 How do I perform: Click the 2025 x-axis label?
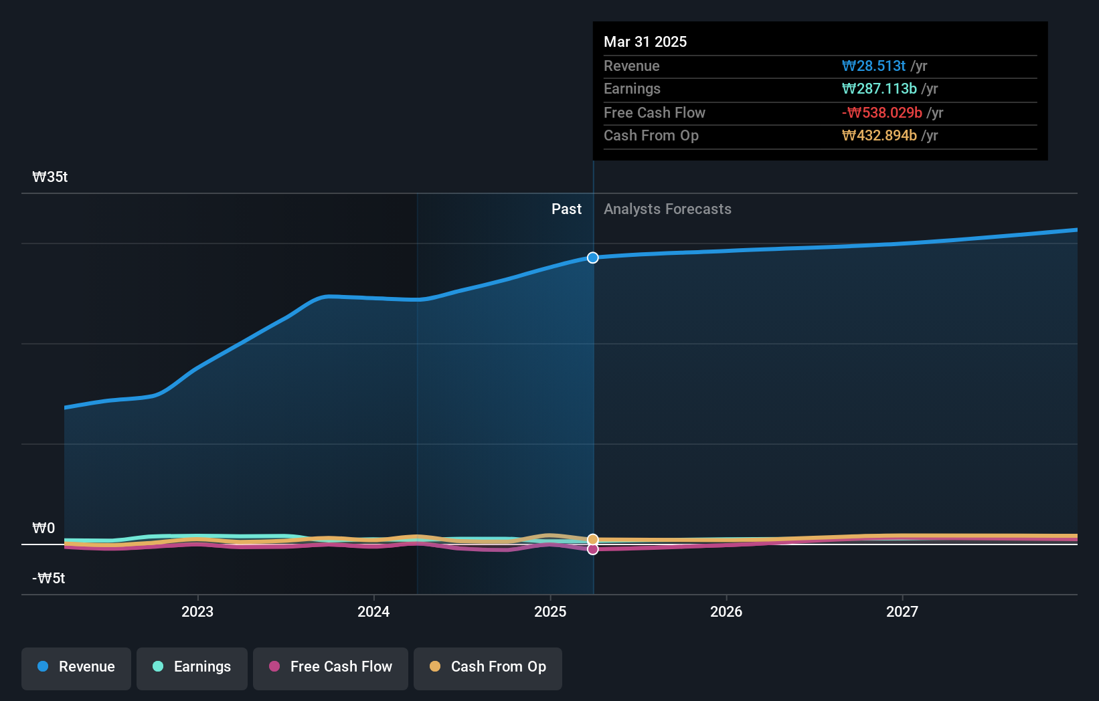click(550, 611)
